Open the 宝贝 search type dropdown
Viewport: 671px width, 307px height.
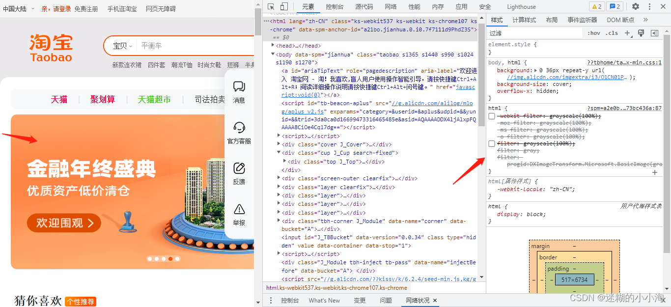click(123, 46)
